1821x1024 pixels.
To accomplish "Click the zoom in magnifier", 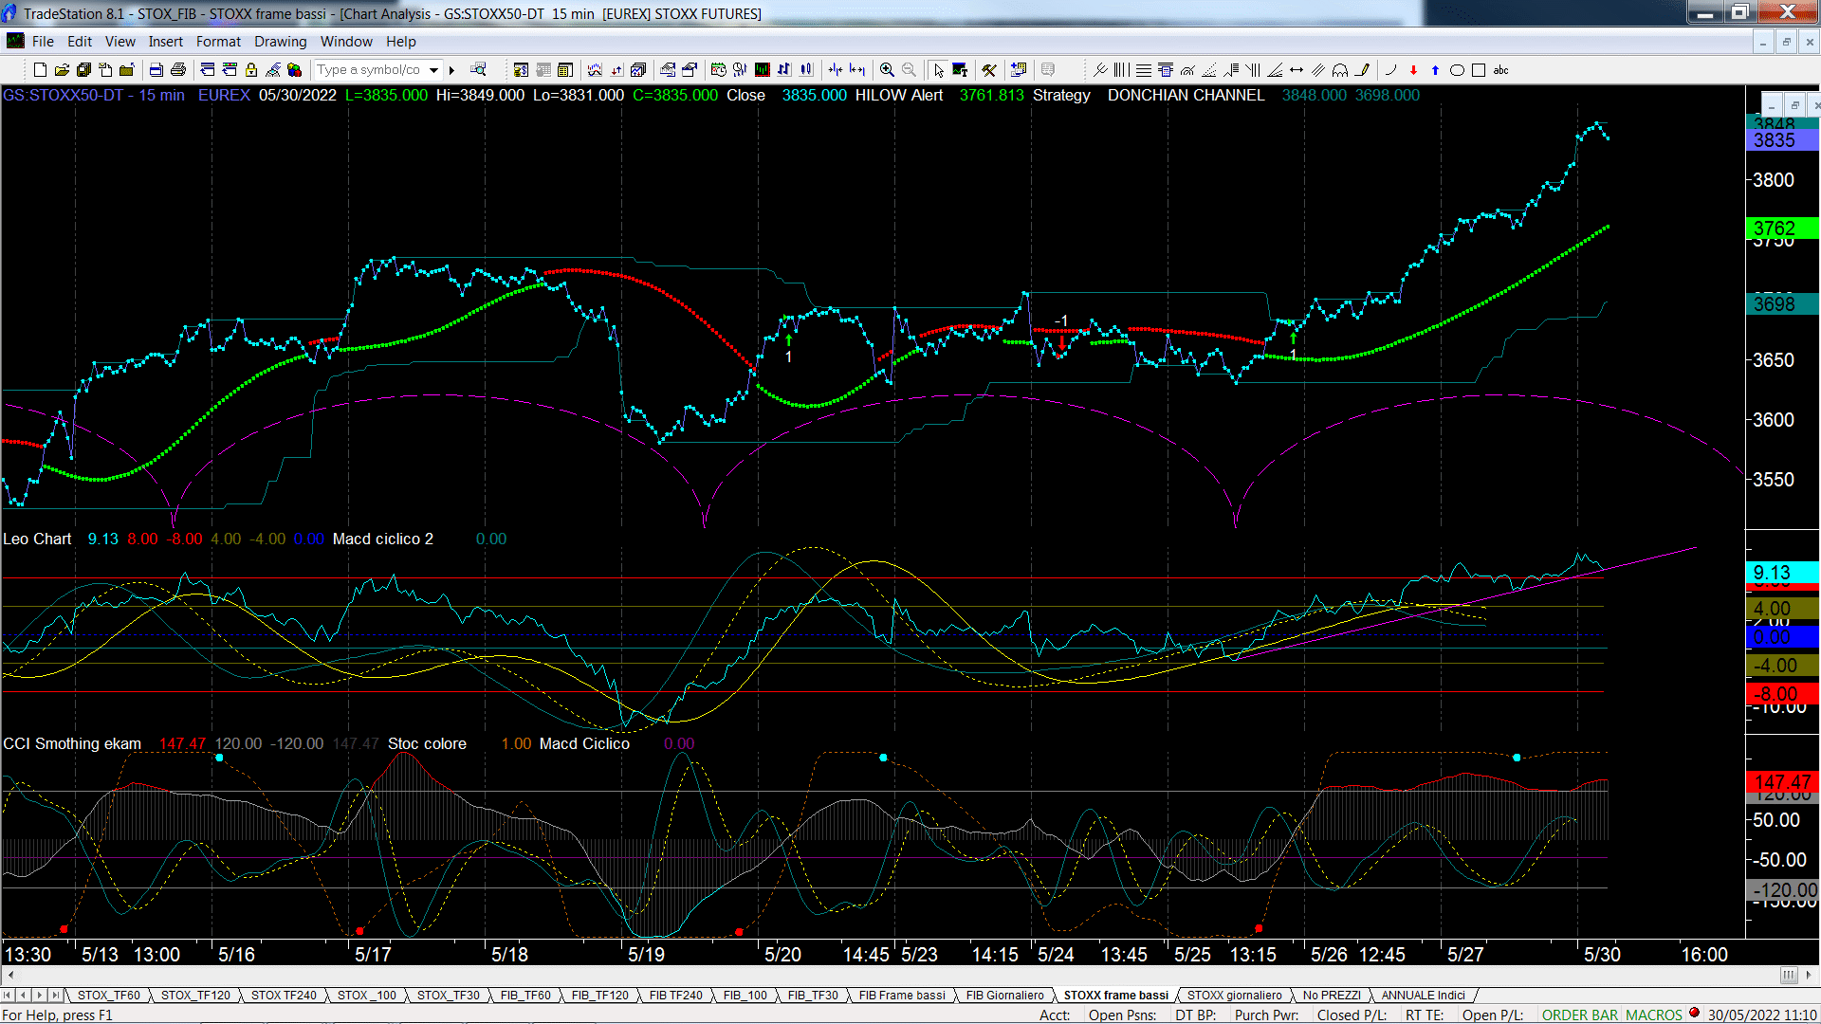I will pos(887,69).
